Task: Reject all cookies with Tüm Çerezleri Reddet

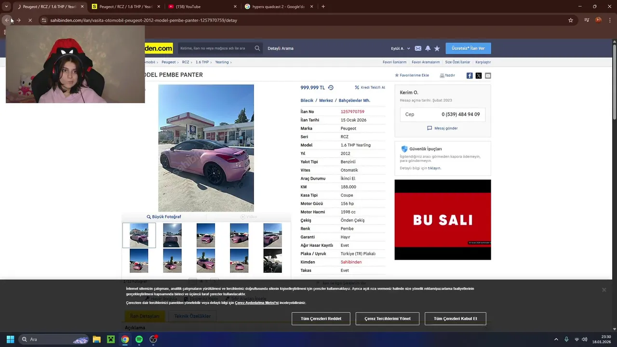Action: coord(321,319)
